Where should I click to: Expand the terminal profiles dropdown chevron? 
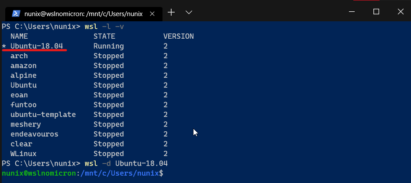(189, 12)
